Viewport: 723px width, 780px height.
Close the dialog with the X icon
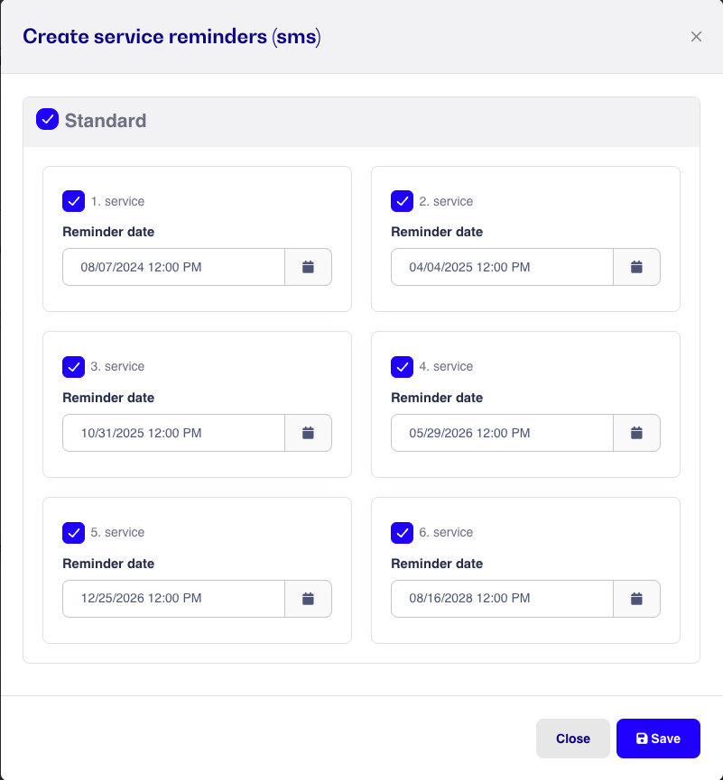point(696,36)
